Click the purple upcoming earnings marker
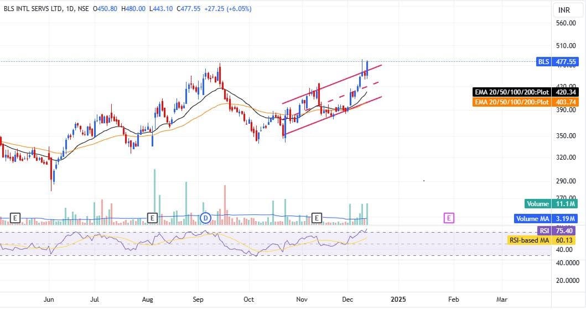 pyautogui.click(x=449, y=218)
